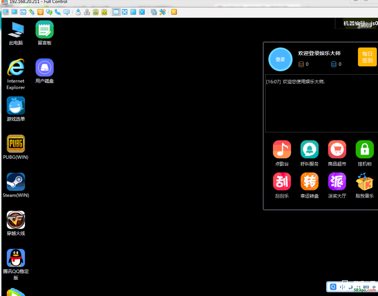Viewport: 378px width, 296px height.
Task: Click the blue Q icon in input method bar
Action: click(333, 287)
